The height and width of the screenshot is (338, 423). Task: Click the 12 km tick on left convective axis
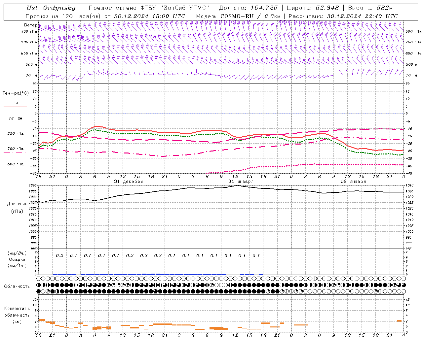point(35,299)
